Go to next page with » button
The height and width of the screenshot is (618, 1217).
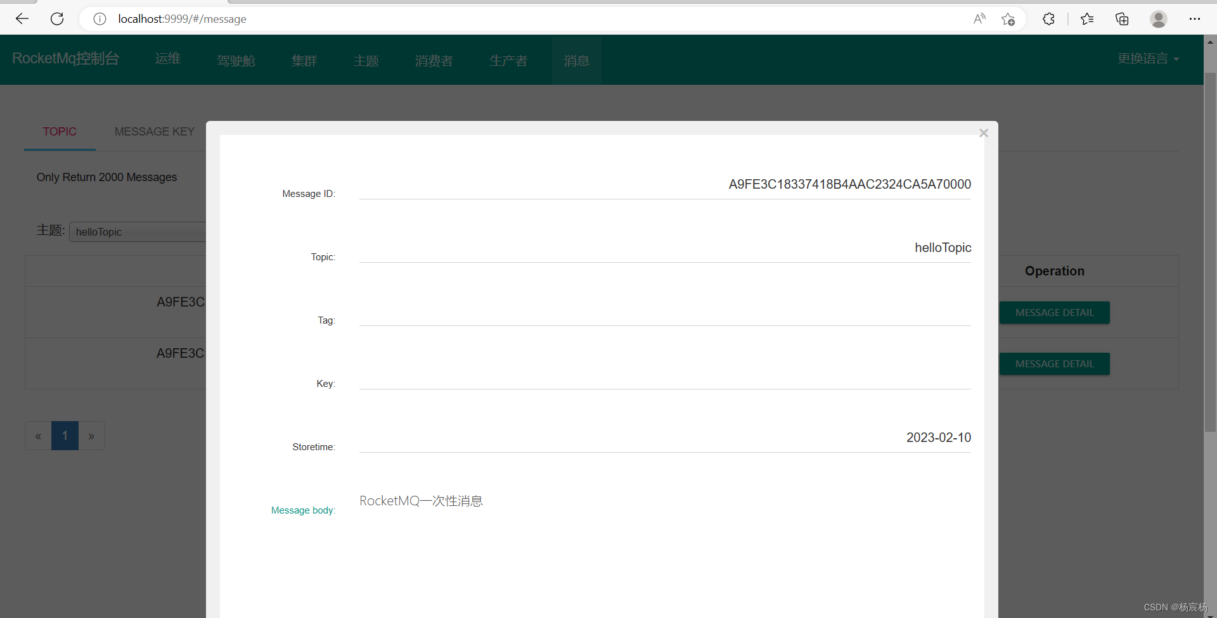pyautogui.click(x=91, y=436)
